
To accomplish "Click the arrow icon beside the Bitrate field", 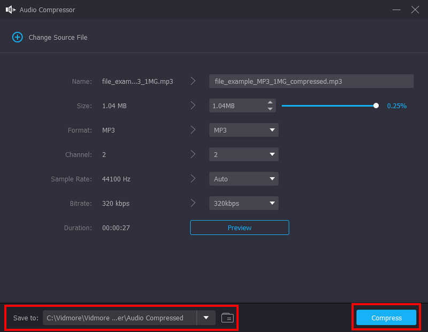I will pyautogui.click(x=193, y=203).
